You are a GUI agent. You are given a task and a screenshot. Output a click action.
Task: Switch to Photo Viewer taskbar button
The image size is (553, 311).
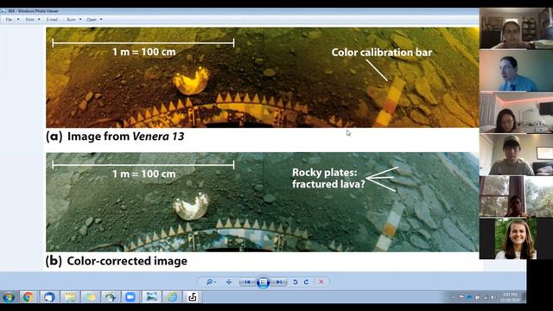[x=152, y=297]
